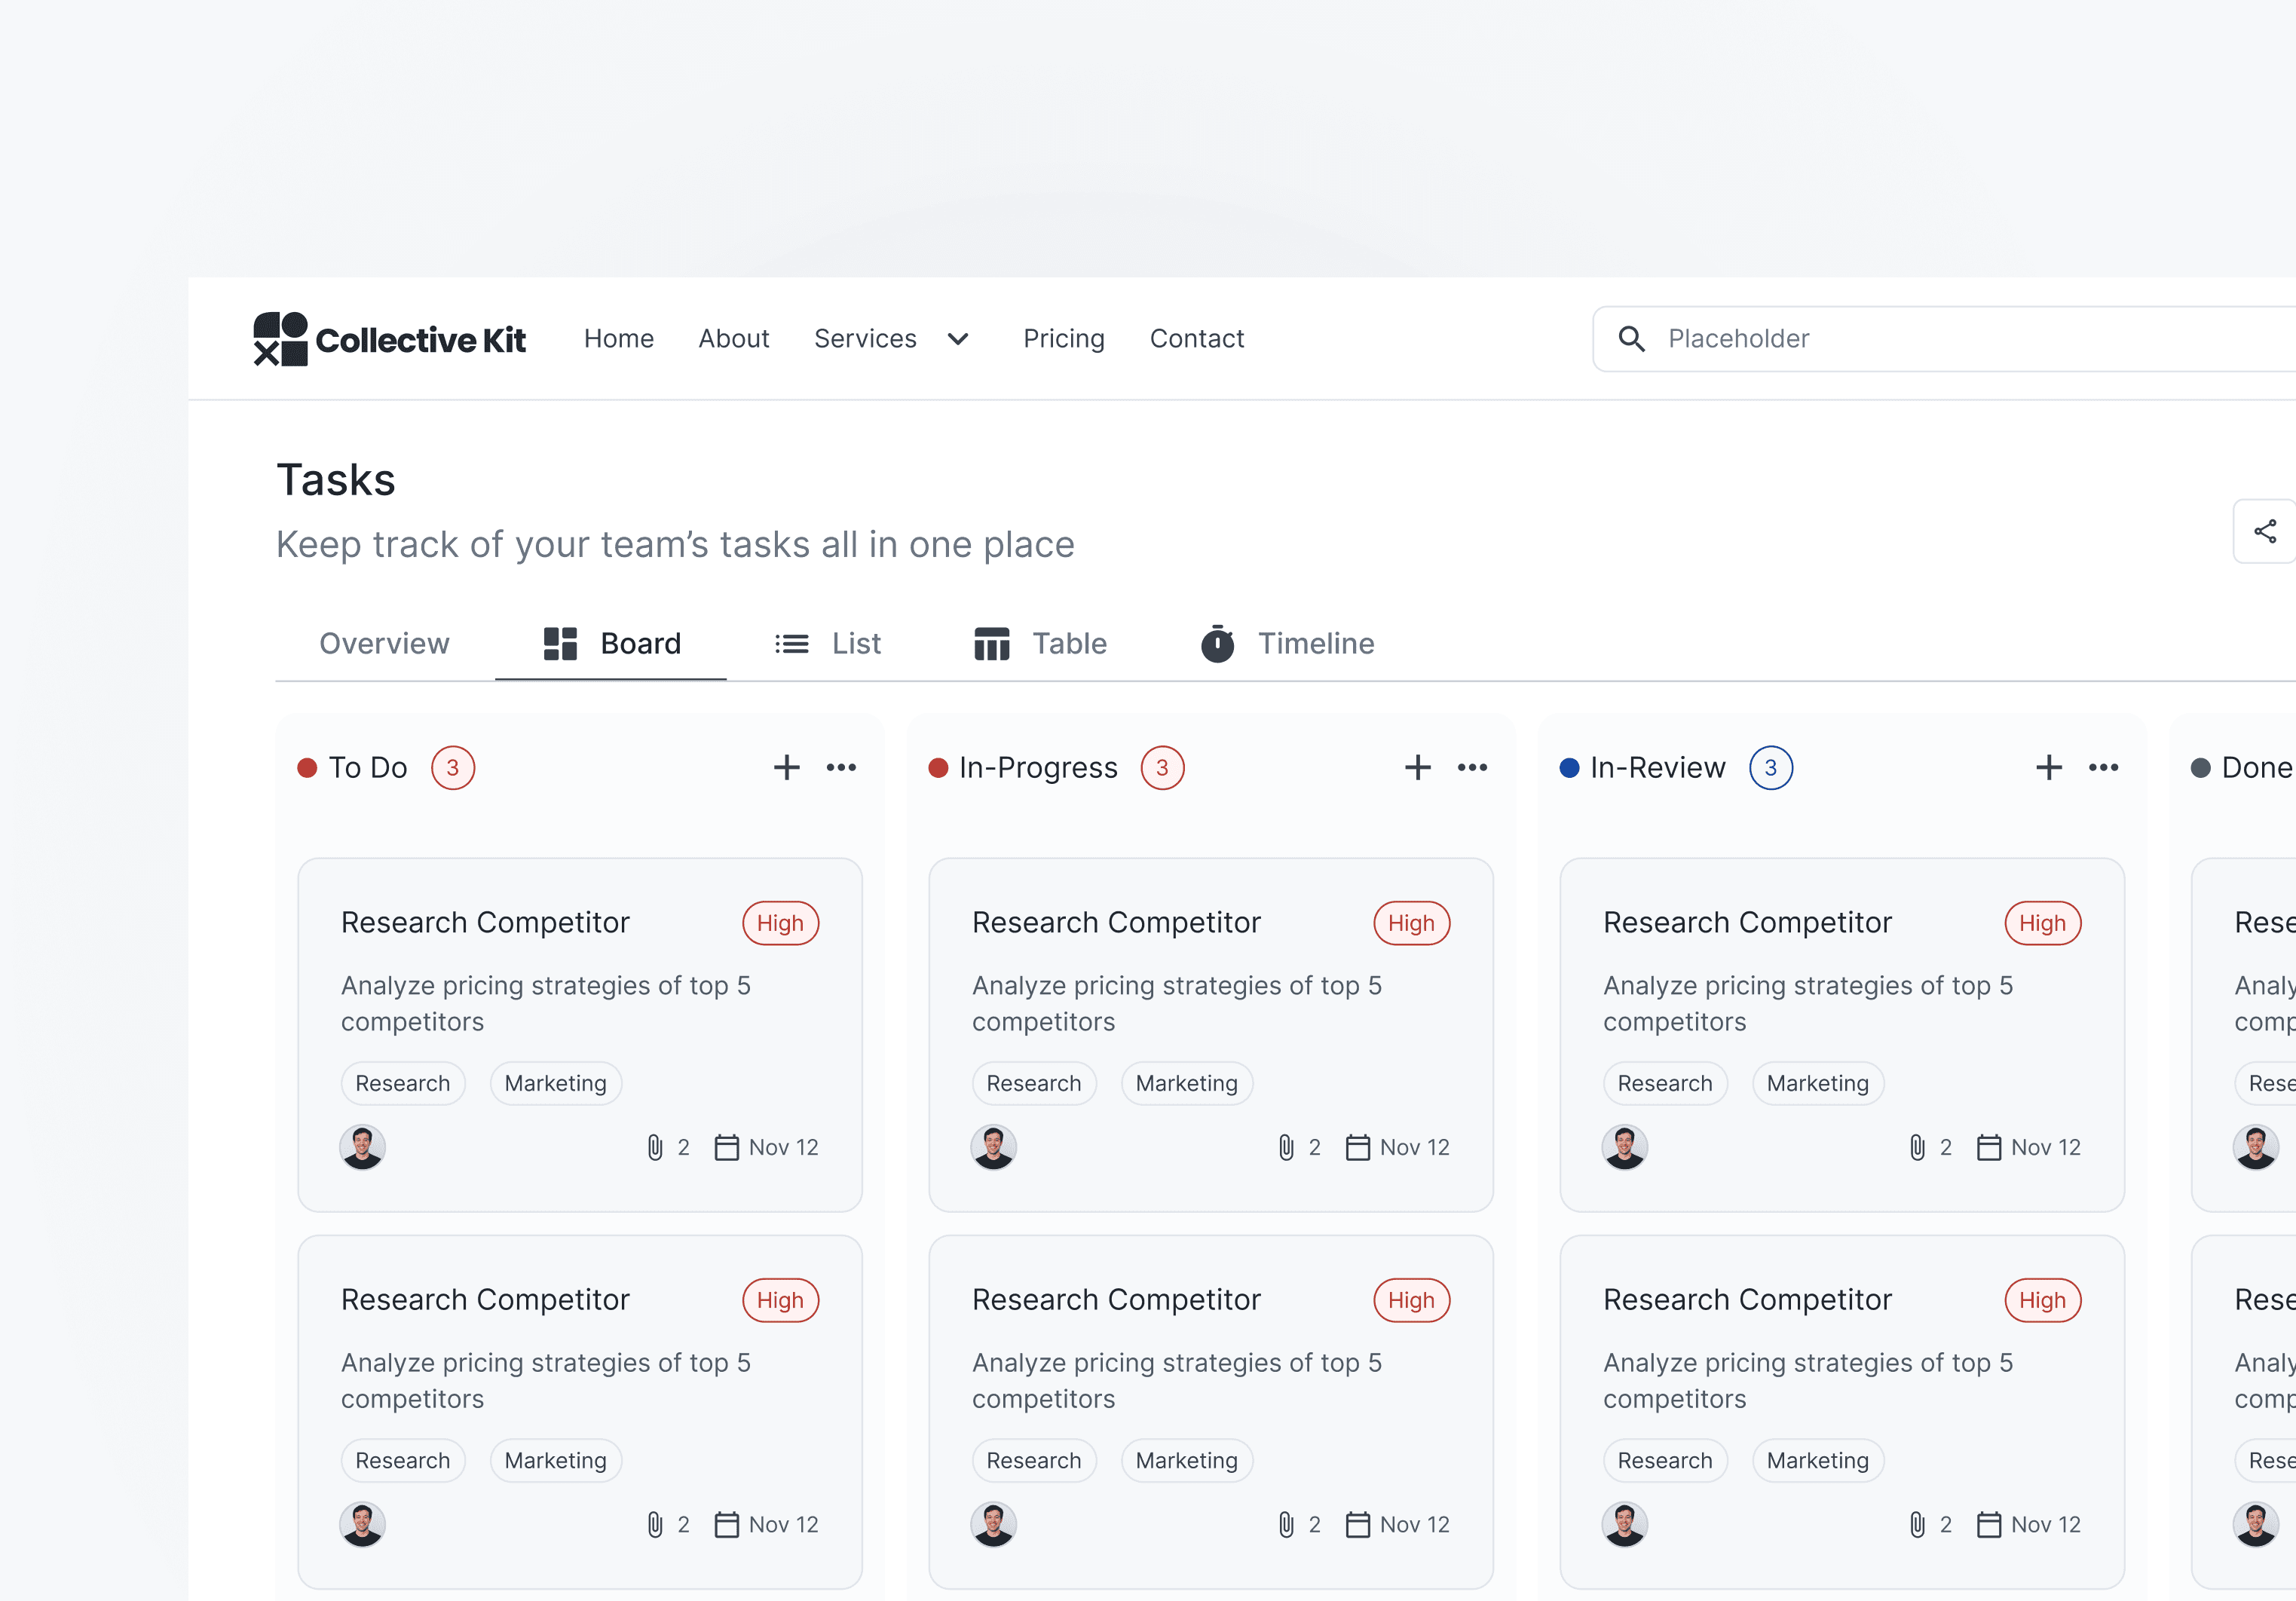Select Marketing tag on bottom In-Review card
The width and height of the screenshot is (2296, 1601).
[x=1818, y=1461]
